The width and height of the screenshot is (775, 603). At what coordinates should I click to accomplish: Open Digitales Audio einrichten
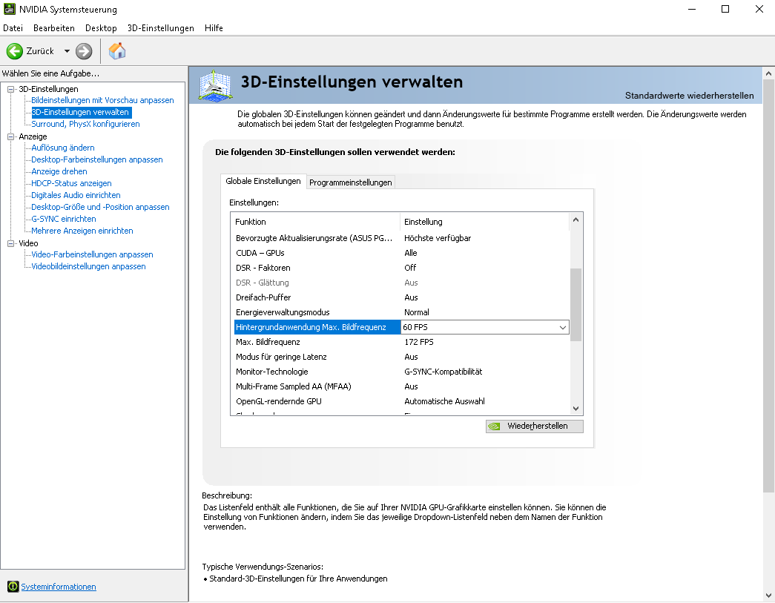(x=76, y=195)
